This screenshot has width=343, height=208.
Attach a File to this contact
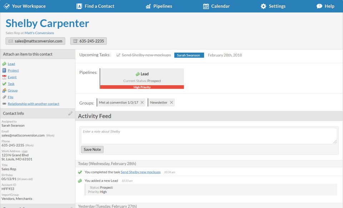pyautogui.click(x=10, y=97)
